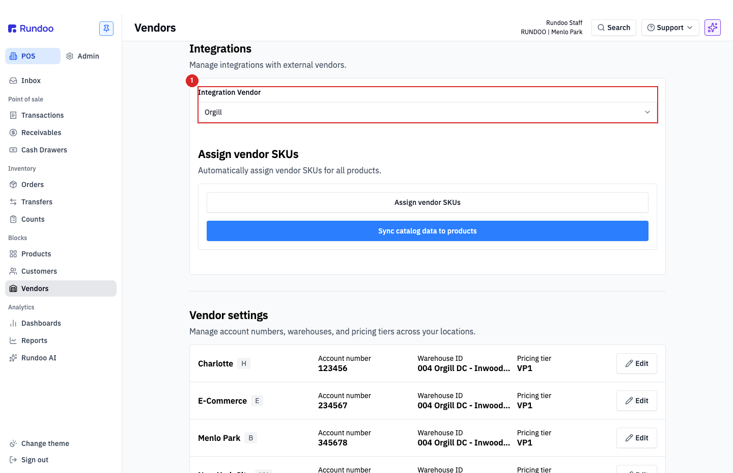
Task: Click the Rundoo logo
Action: tap(31, 29)
